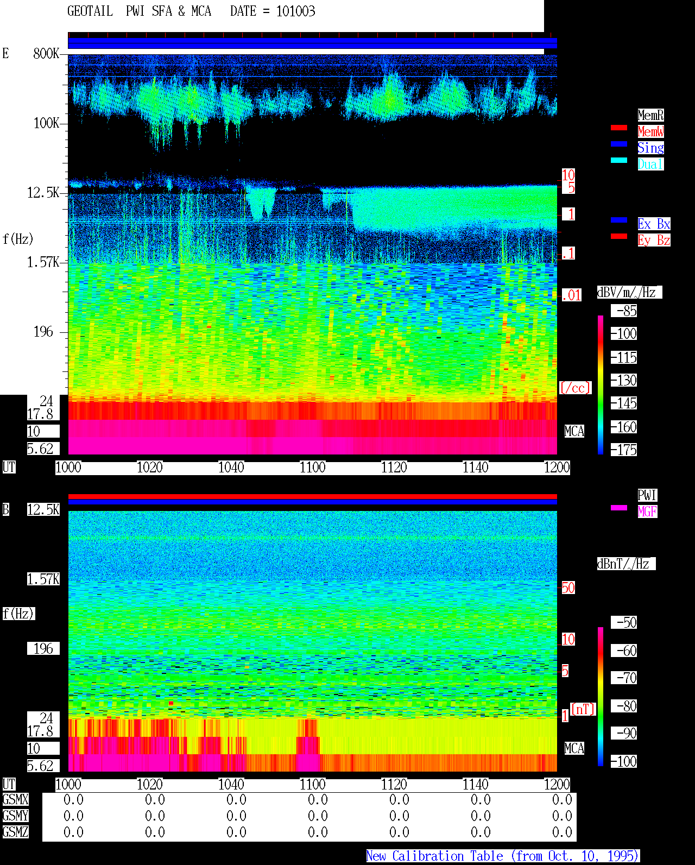Click the dBV/m/√Hz unit label
Image resolution: width=695 pixels, height=865 pixels.
(629, 292)
